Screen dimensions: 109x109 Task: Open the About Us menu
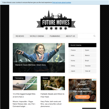point(70,36)
